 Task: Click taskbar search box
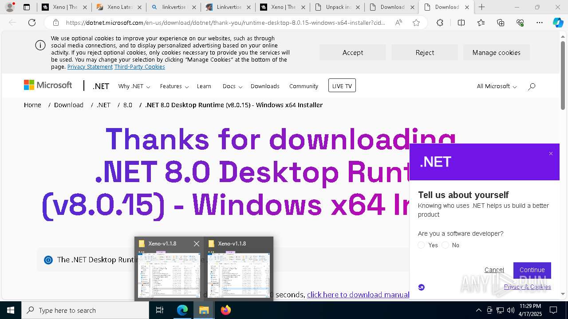point(85,310)
